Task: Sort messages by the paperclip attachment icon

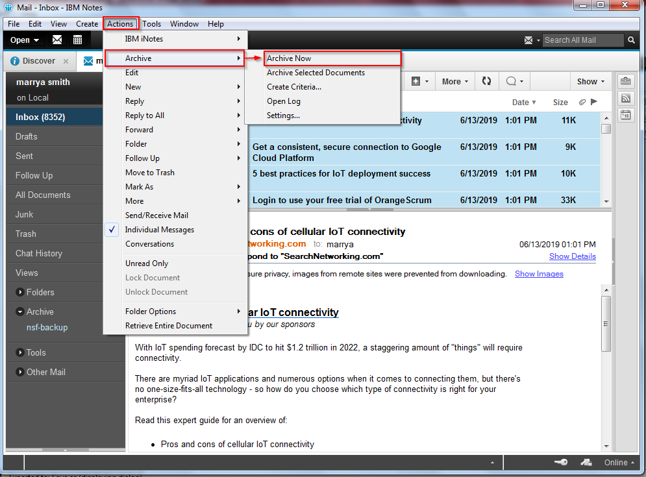Action: click(582, 102)
